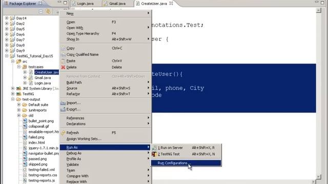Click the Copy icon in the menu
The height and width of the screenshot is (184, 328).
point(63,48)
